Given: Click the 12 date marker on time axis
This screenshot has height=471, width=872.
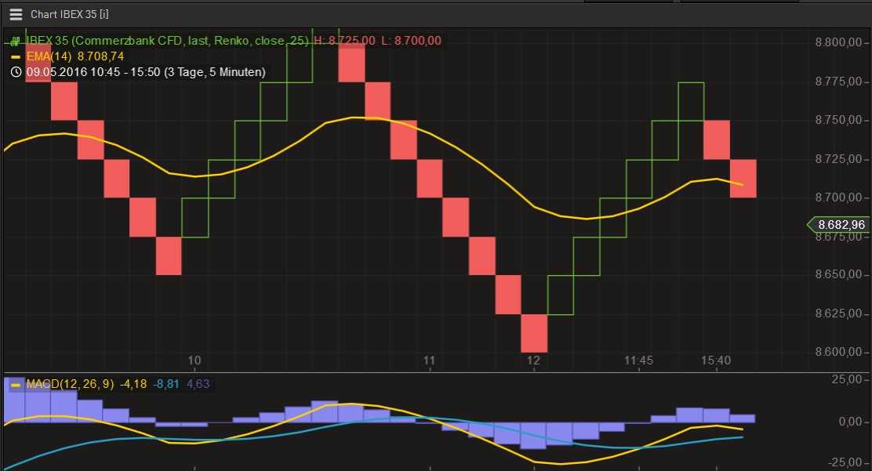Looking at the screenshot, I should click(x=534, y=361).
